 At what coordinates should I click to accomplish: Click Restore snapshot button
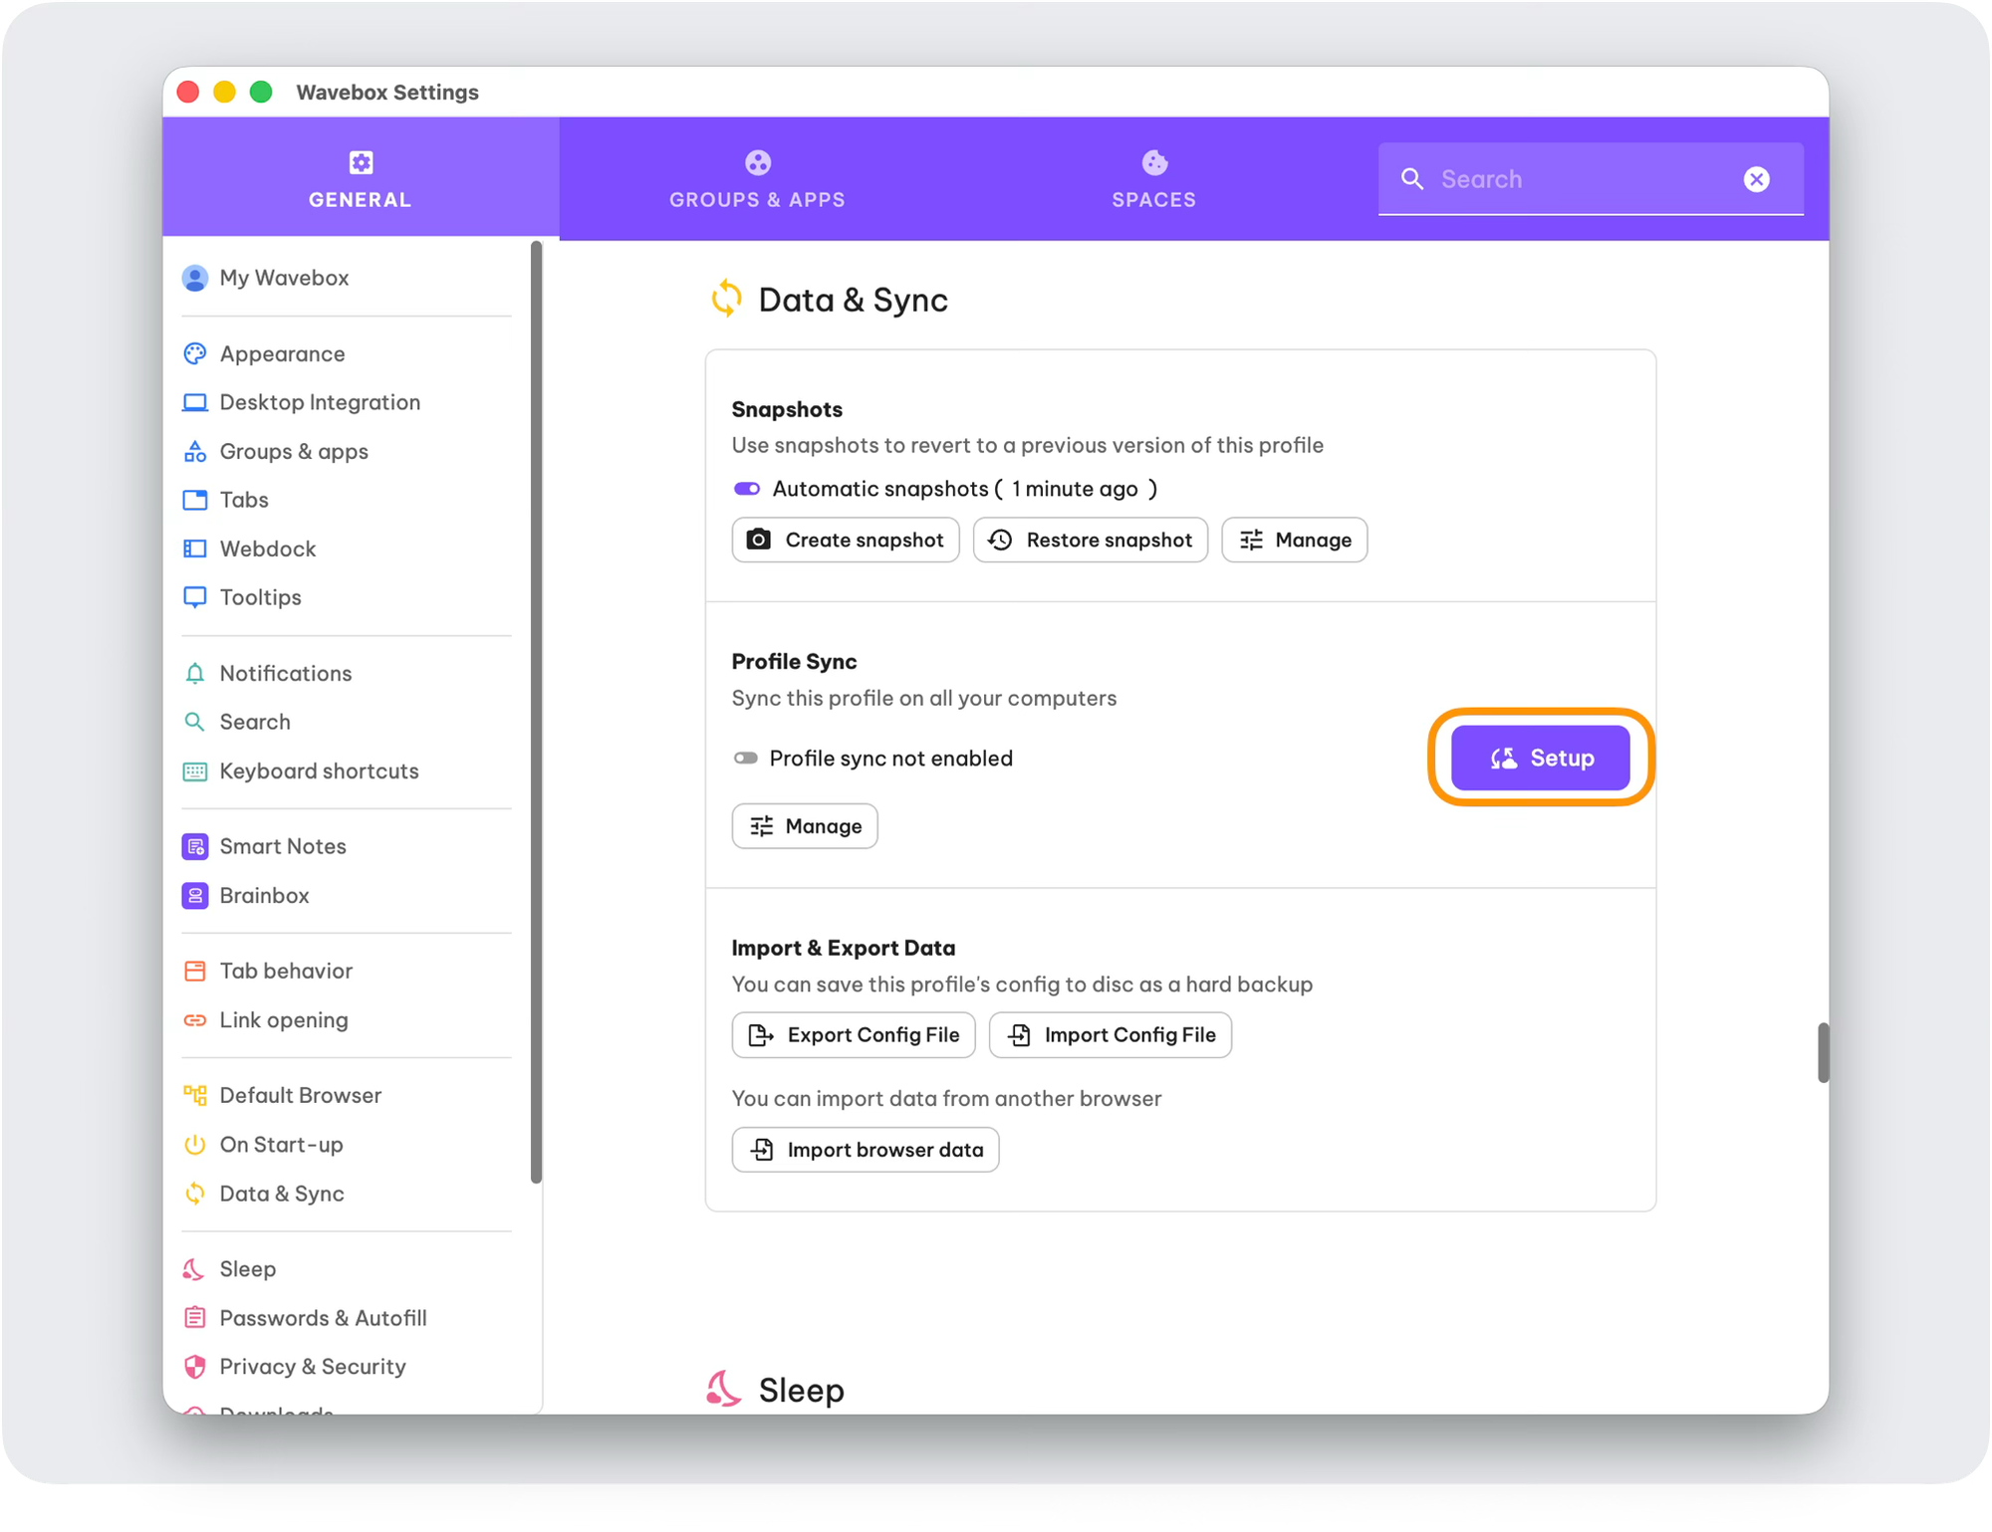1090,540
